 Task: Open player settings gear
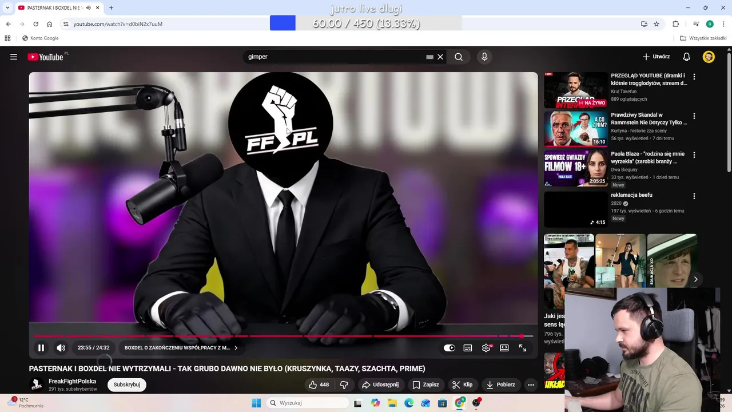click(486, 347)
